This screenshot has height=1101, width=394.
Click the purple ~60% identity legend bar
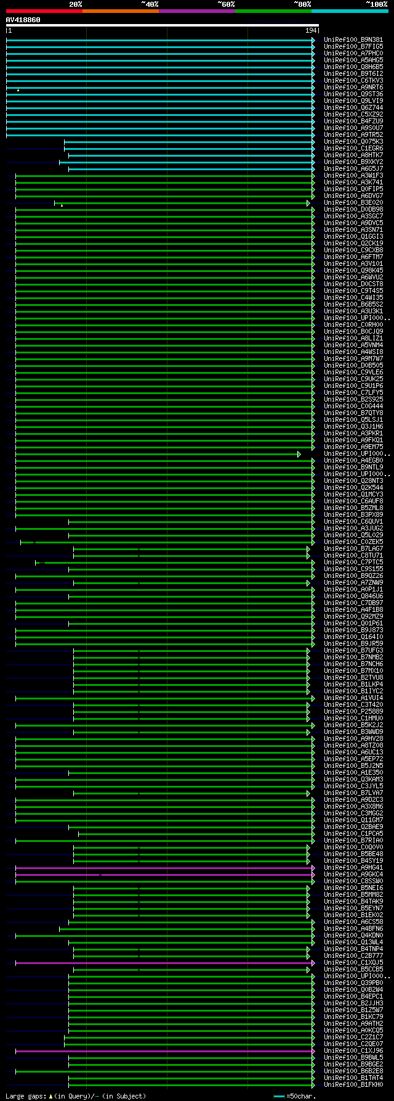pyautogui.click(x=196, y=11)
